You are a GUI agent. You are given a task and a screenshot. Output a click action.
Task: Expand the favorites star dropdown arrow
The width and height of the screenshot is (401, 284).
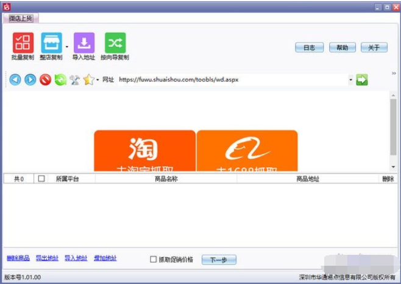(x=98, y=80)
